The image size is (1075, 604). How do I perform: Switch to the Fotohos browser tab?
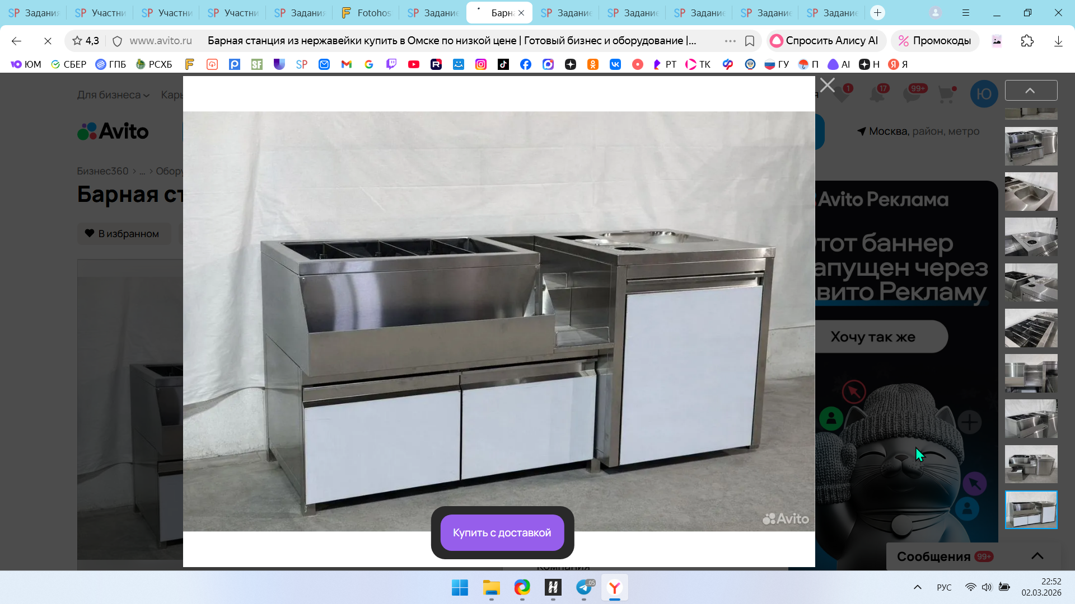(x=366, y=12)
